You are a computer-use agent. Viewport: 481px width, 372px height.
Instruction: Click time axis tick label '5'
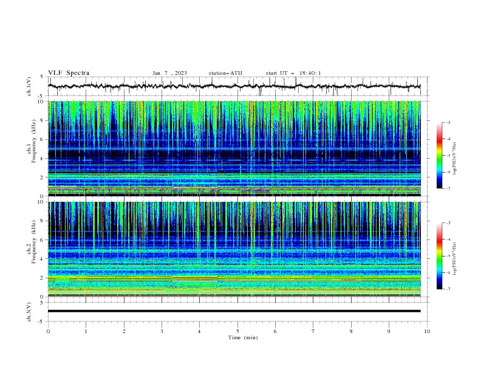(237, 331)
